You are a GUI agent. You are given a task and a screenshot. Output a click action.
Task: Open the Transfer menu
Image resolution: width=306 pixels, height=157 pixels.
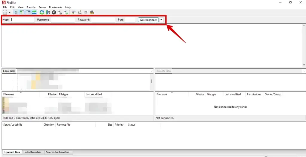(x=31, y=7)
